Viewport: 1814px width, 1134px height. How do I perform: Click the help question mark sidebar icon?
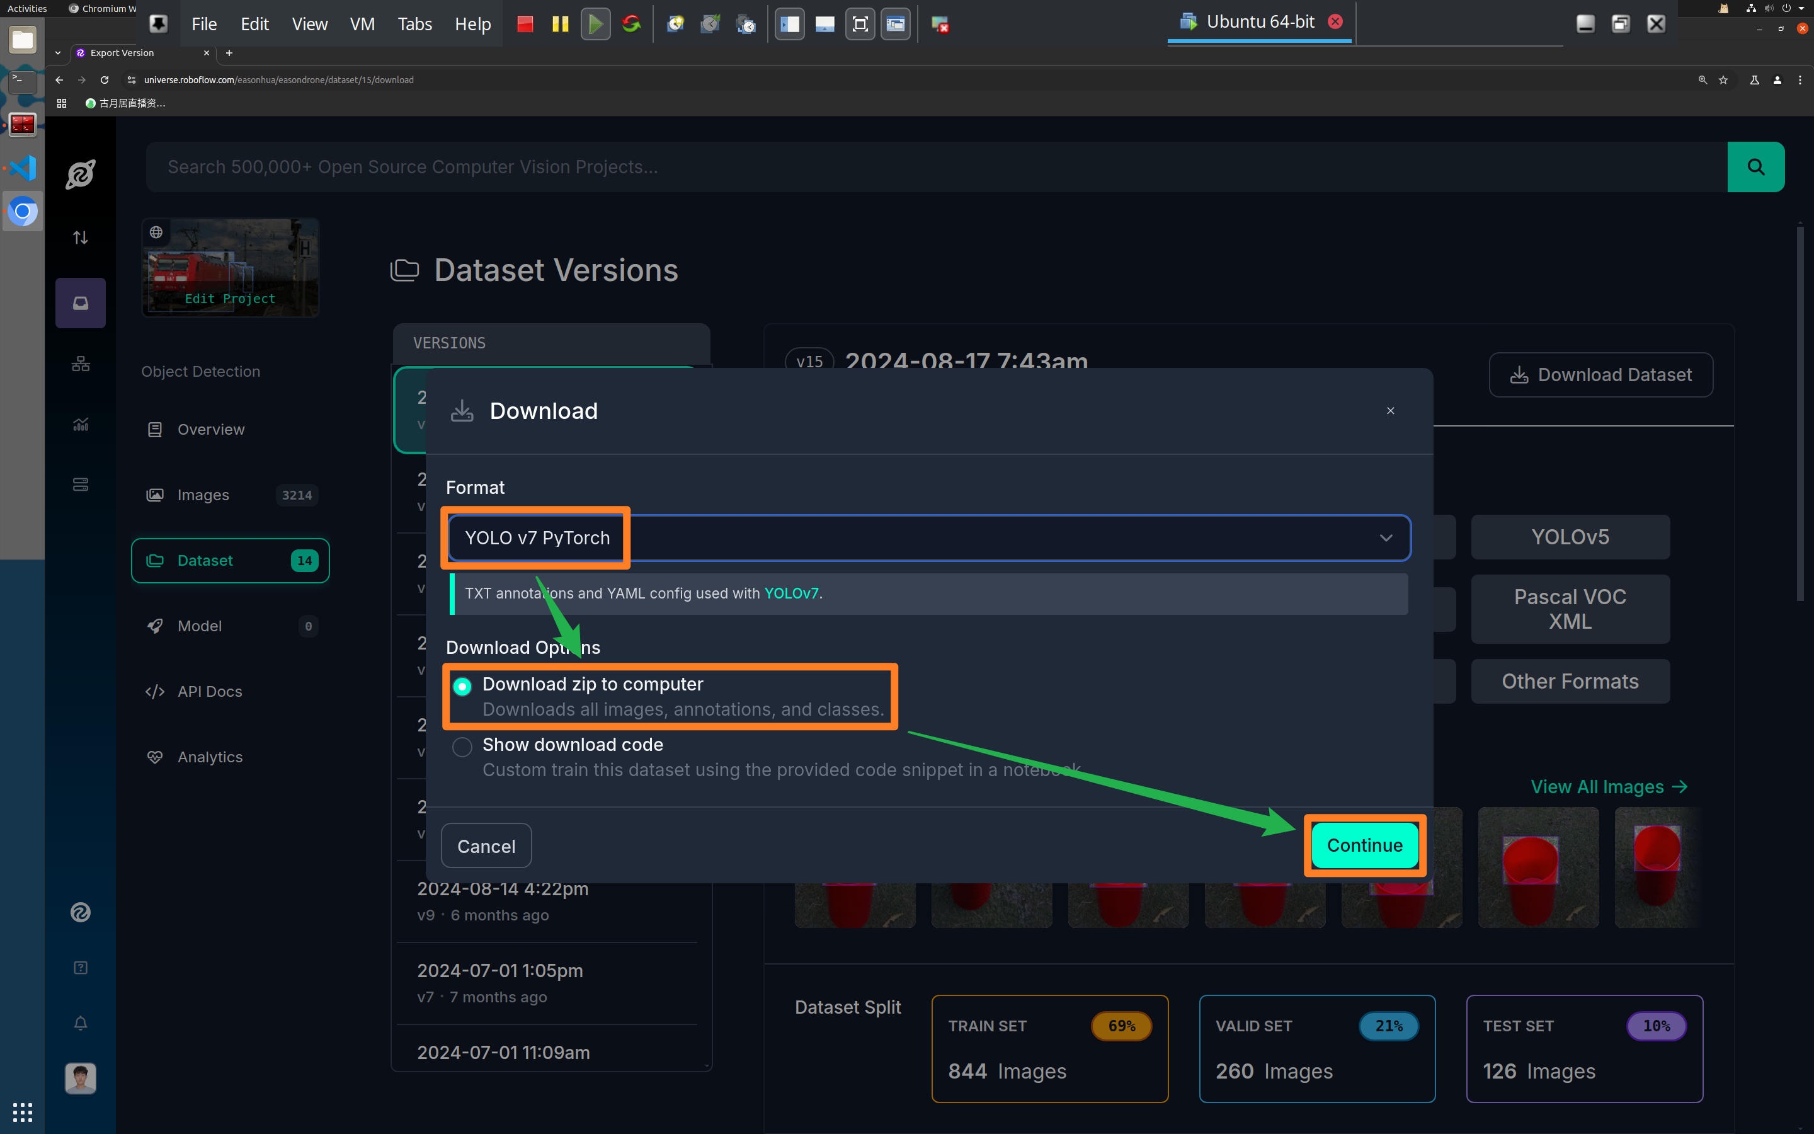click(x=80, y=968)
